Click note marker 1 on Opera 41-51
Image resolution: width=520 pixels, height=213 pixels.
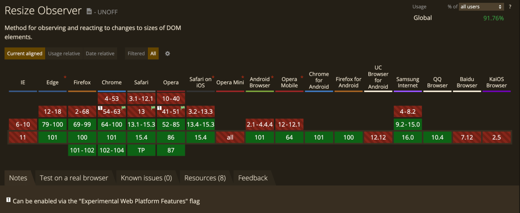click(x=159, y=108)
